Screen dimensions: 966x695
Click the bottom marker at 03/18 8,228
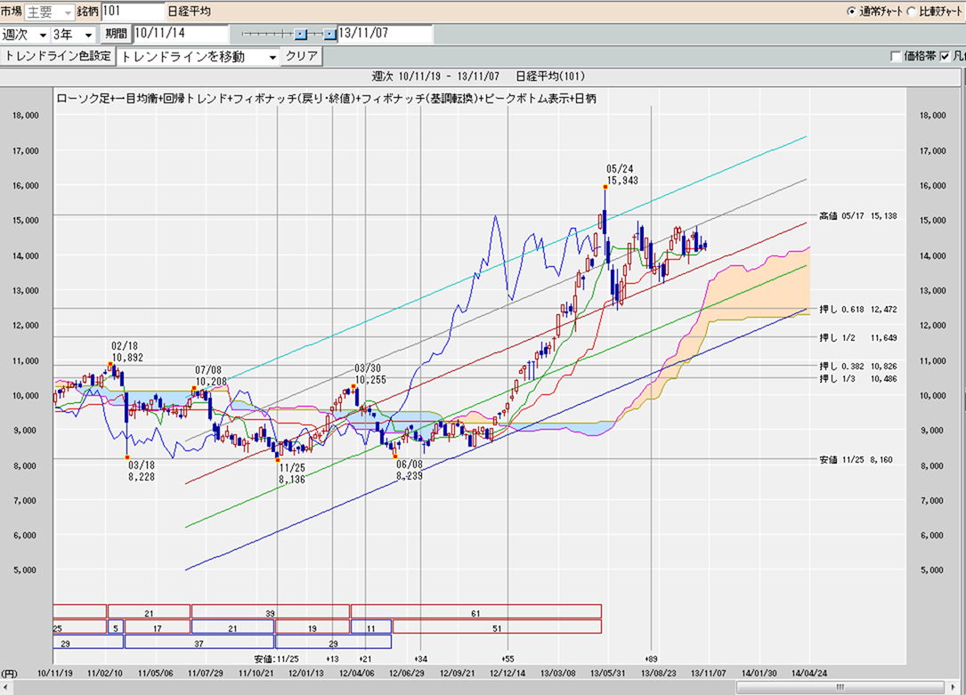(x=127, y=457)
